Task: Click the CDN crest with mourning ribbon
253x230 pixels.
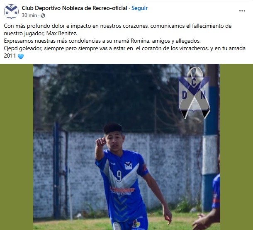Action: [x=194, y=93]
